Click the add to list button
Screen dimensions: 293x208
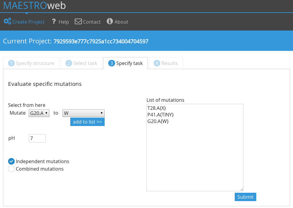(x=87, y=122)
